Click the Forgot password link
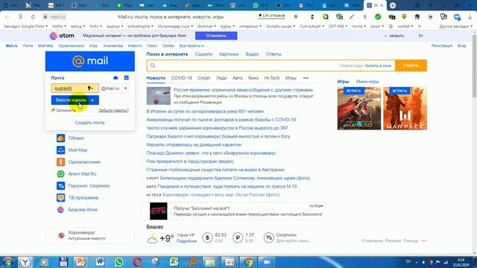 tap(113, 110)
